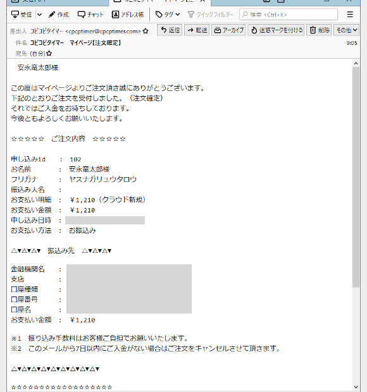Open the 作成 compose message button
The height and width of the screenshot is (392, 367).
point(59,15)
